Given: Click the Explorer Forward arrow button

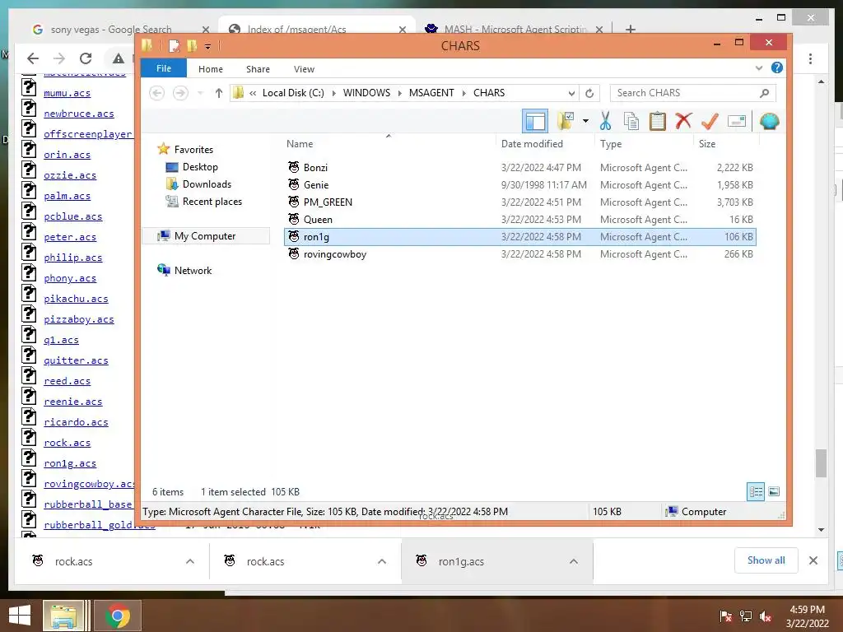Looking at the screenshot, I should [x=180, y=93].
